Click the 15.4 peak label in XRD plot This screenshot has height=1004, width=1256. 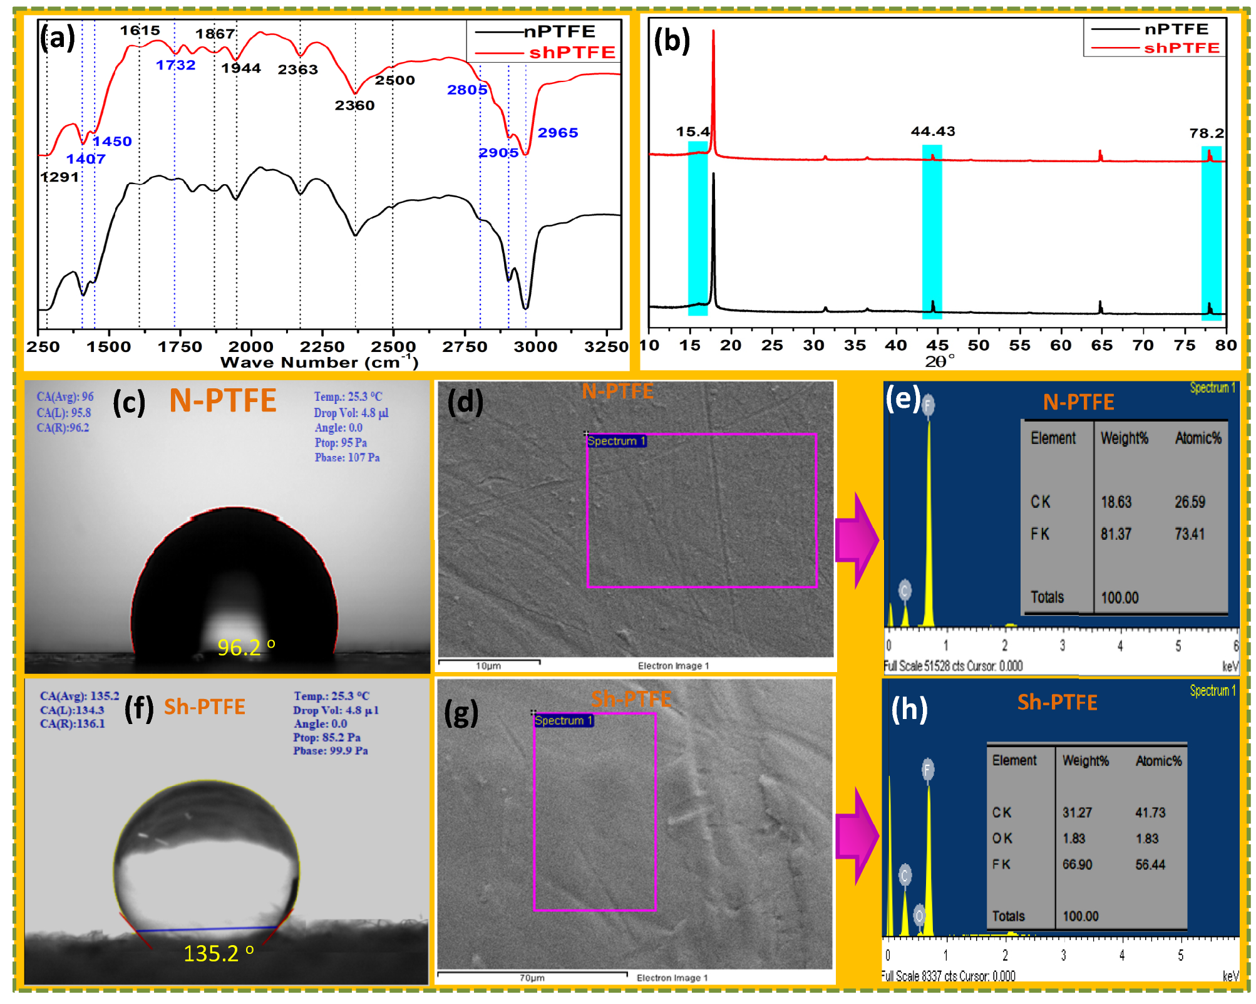point(692,132)
